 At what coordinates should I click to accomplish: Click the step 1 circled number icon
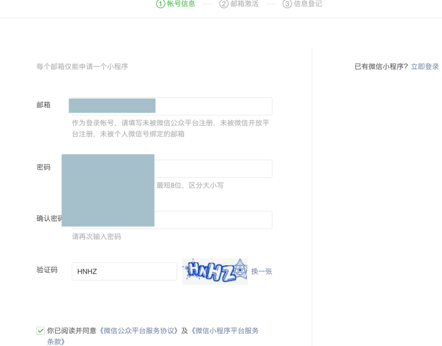161,4
